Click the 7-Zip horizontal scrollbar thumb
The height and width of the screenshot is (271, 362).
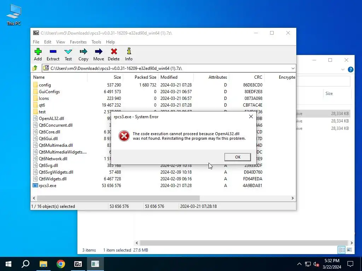click(x=118, y=198)
